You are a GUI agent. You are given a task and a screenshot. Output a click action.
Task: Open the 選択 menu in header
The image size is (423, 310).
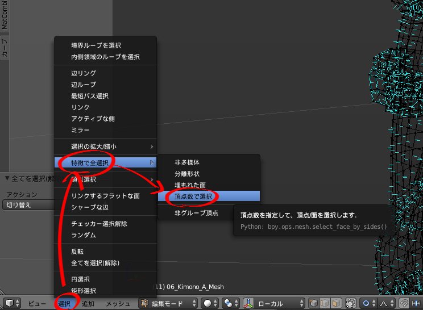[65, 304]
